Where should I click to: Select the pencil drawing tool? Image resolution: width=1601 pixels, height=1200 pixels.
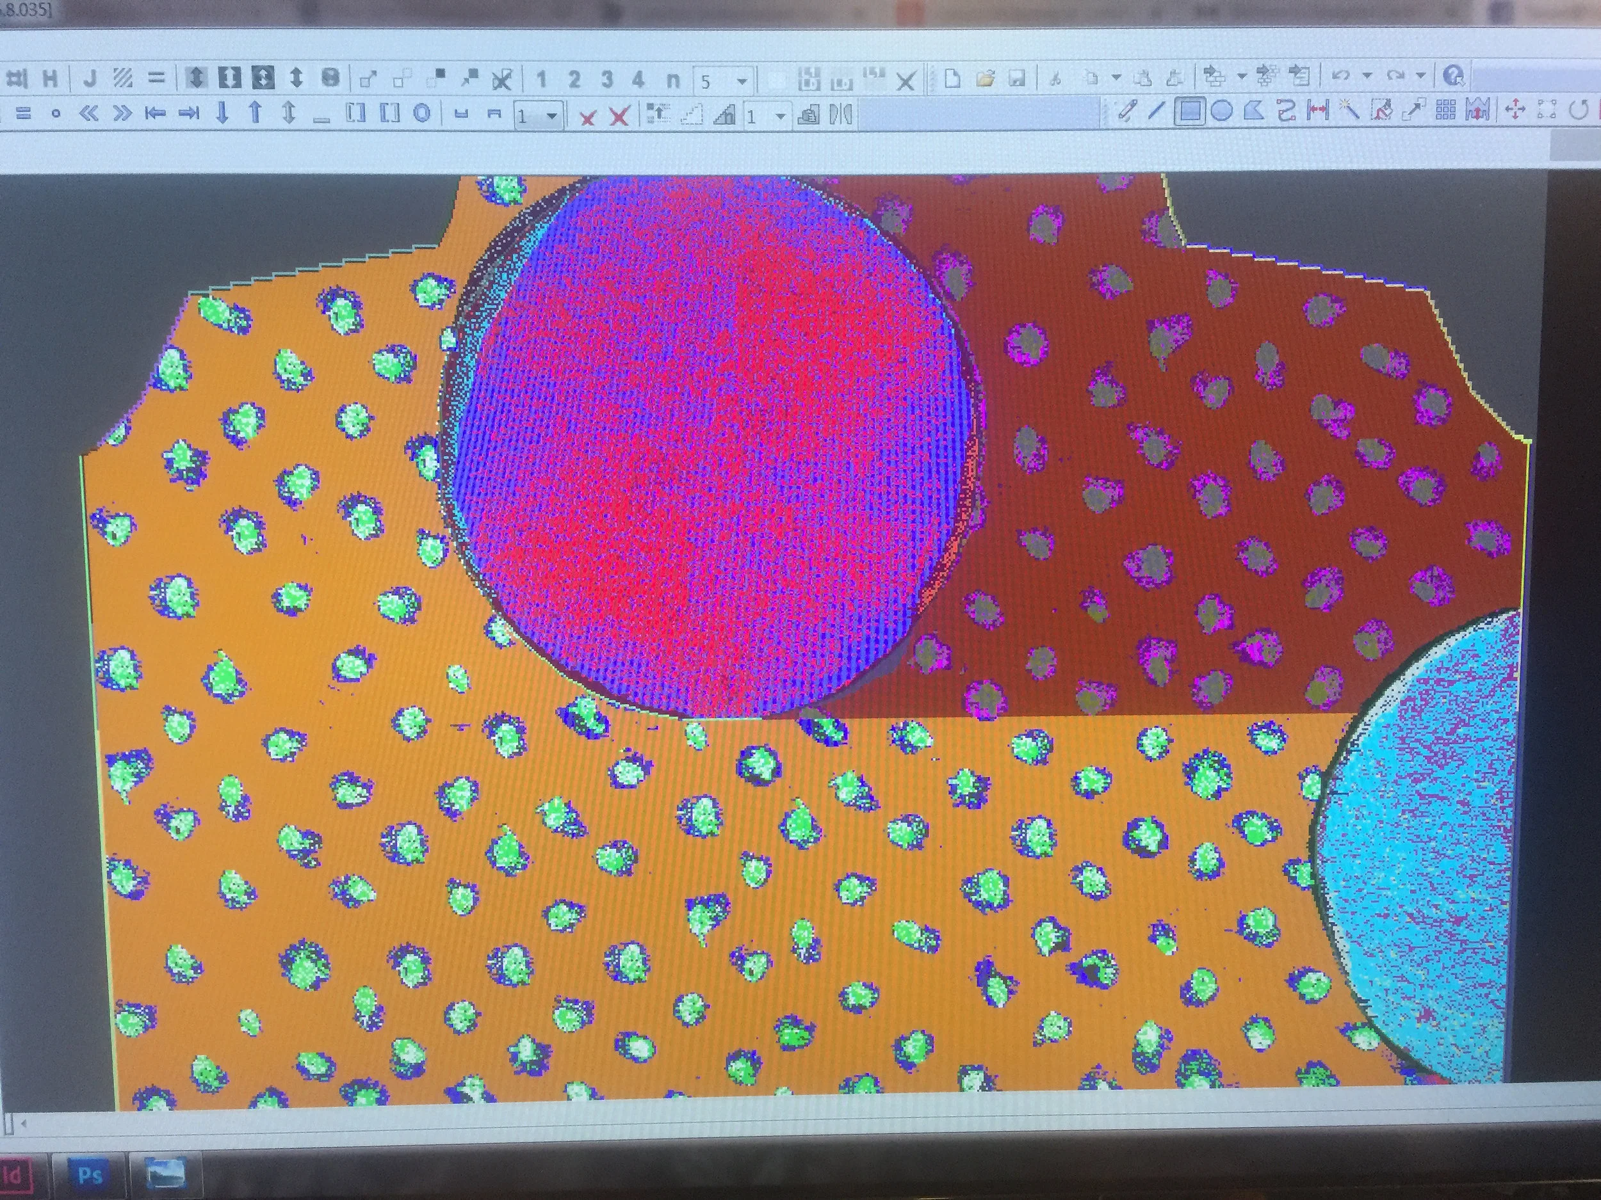point(1126,111)
